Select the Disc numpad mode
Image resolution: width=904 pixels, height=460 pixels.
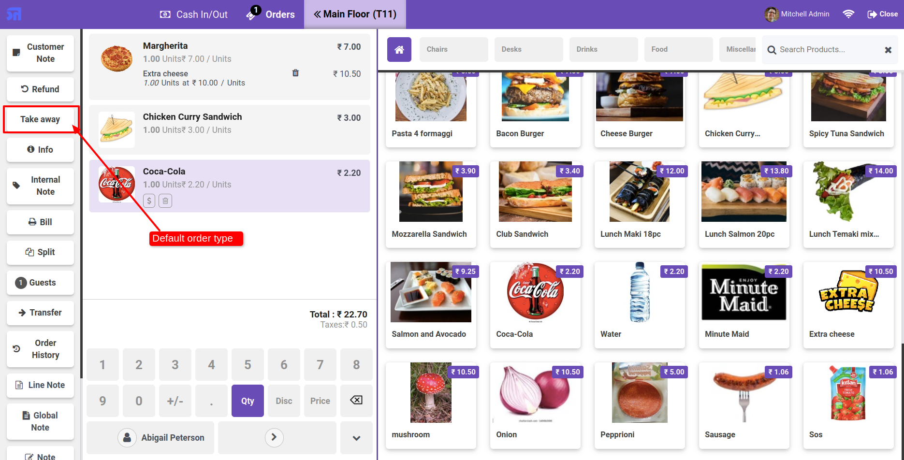pos(284,401)
